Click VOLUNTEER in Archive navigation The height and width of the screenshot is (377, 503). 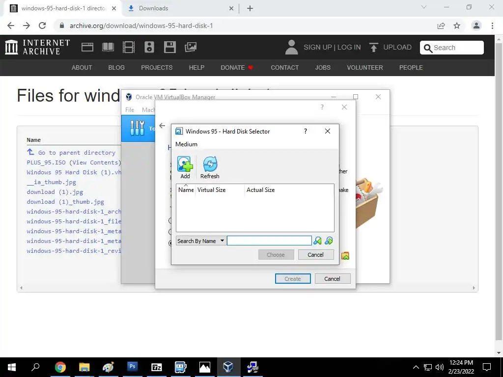pos(365,68)
